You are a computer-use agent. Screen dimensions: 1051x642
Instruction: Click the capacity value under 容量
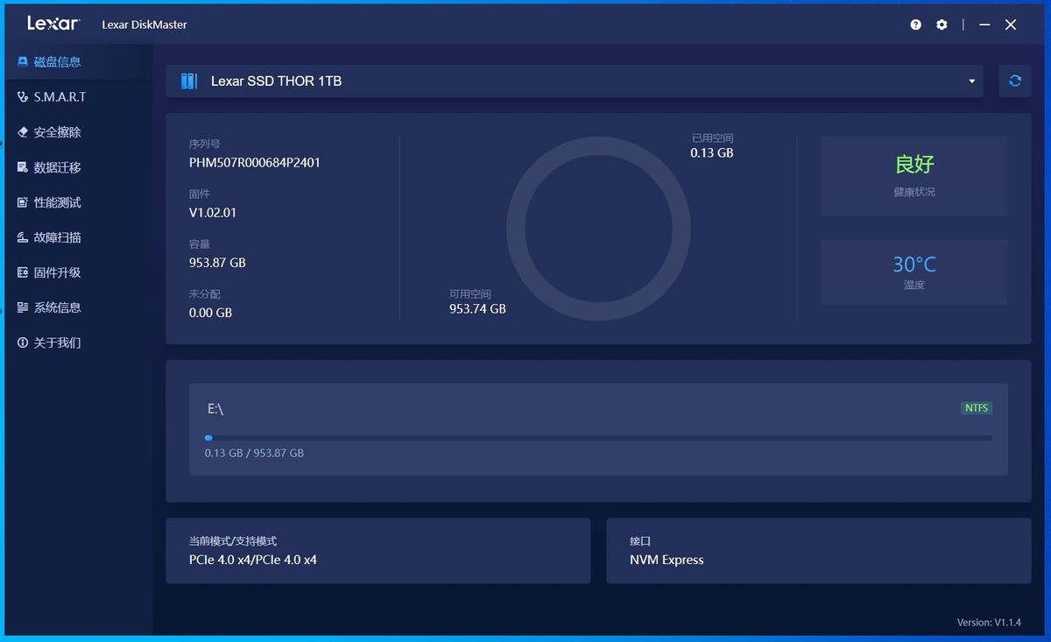217,262
